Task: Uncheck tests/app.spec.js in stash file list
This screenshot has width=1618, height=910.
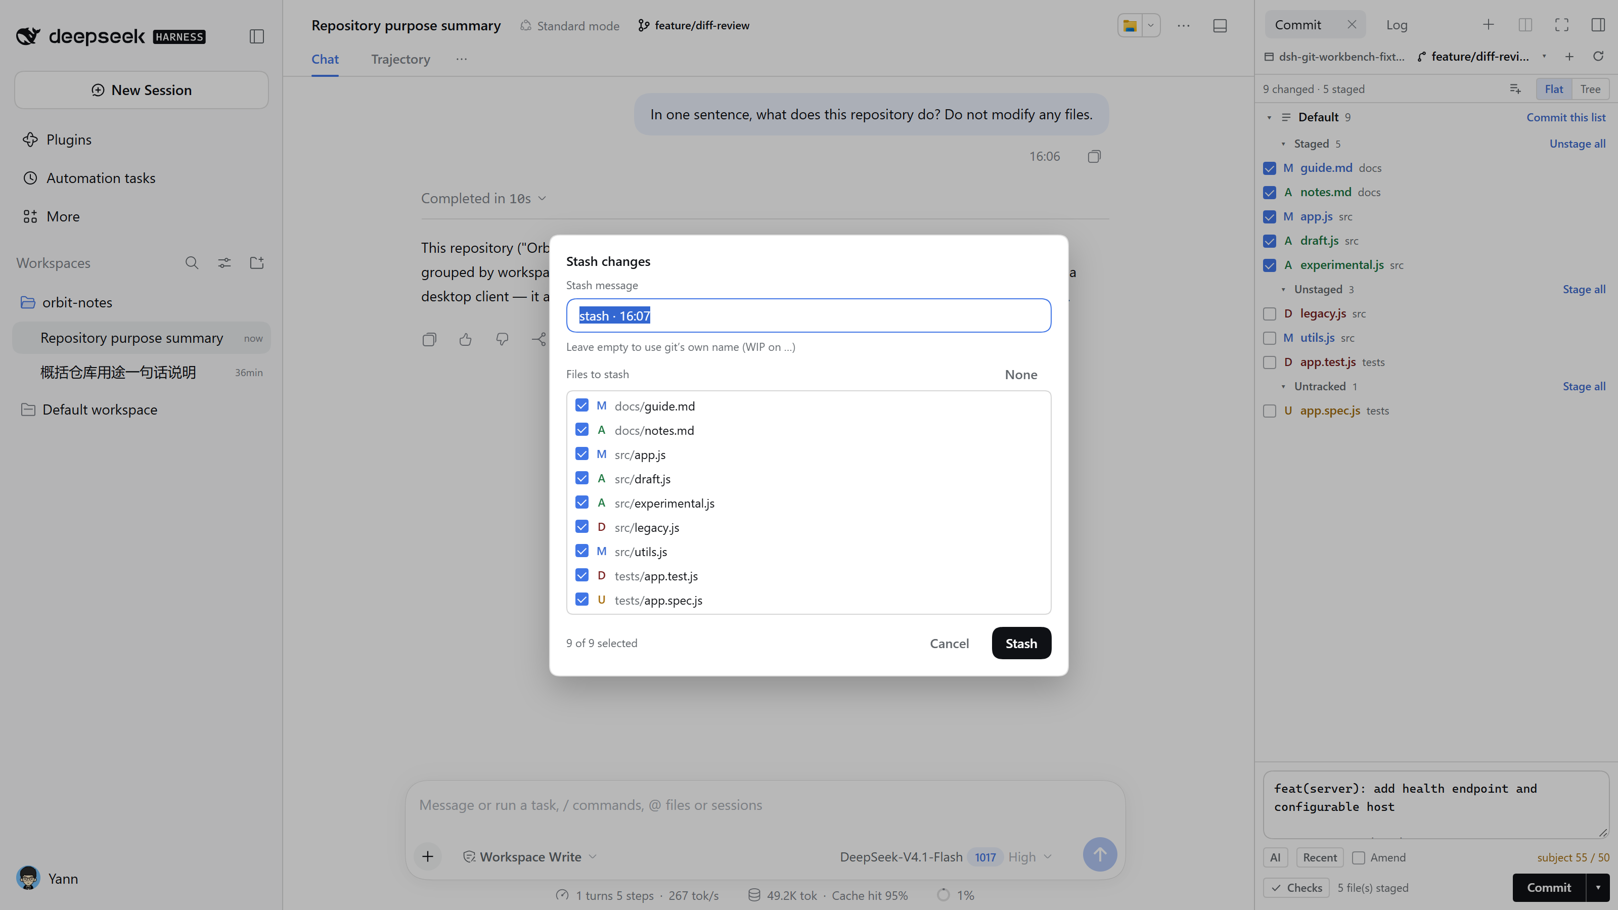Action: point(581,600)
